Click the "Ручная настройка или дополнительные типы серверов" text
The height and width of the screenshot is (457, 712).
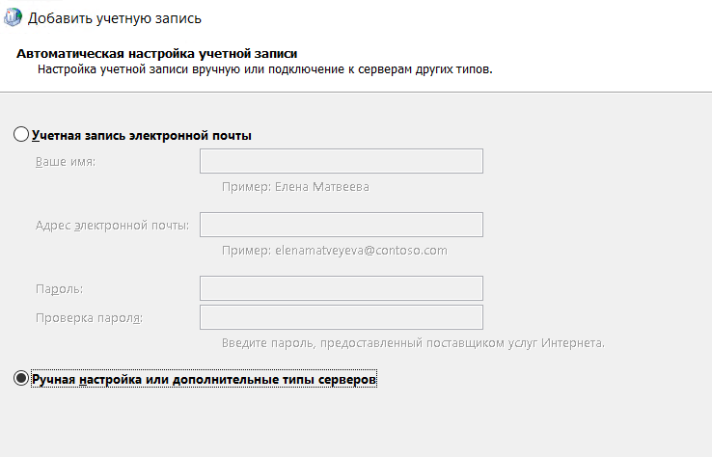coord(204,381)
